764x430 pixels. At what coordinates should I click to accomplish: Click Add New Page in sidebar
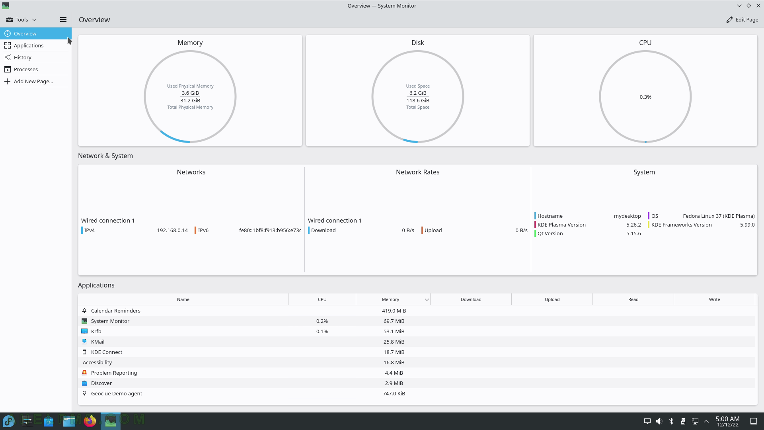[x=36, y=81]
